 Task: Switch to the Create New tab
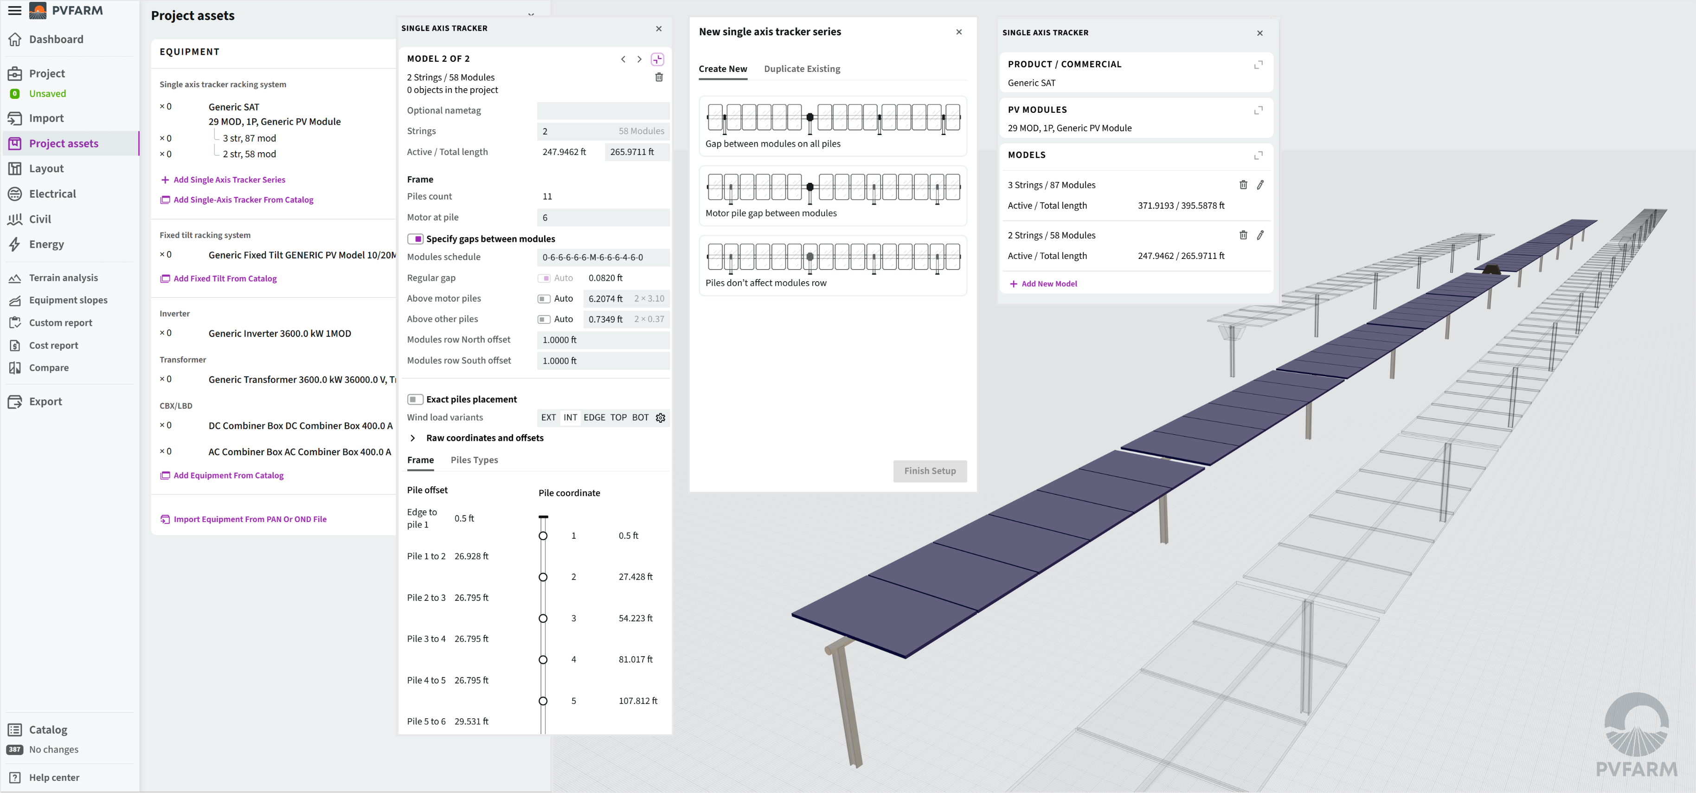[x=722, y=69]
